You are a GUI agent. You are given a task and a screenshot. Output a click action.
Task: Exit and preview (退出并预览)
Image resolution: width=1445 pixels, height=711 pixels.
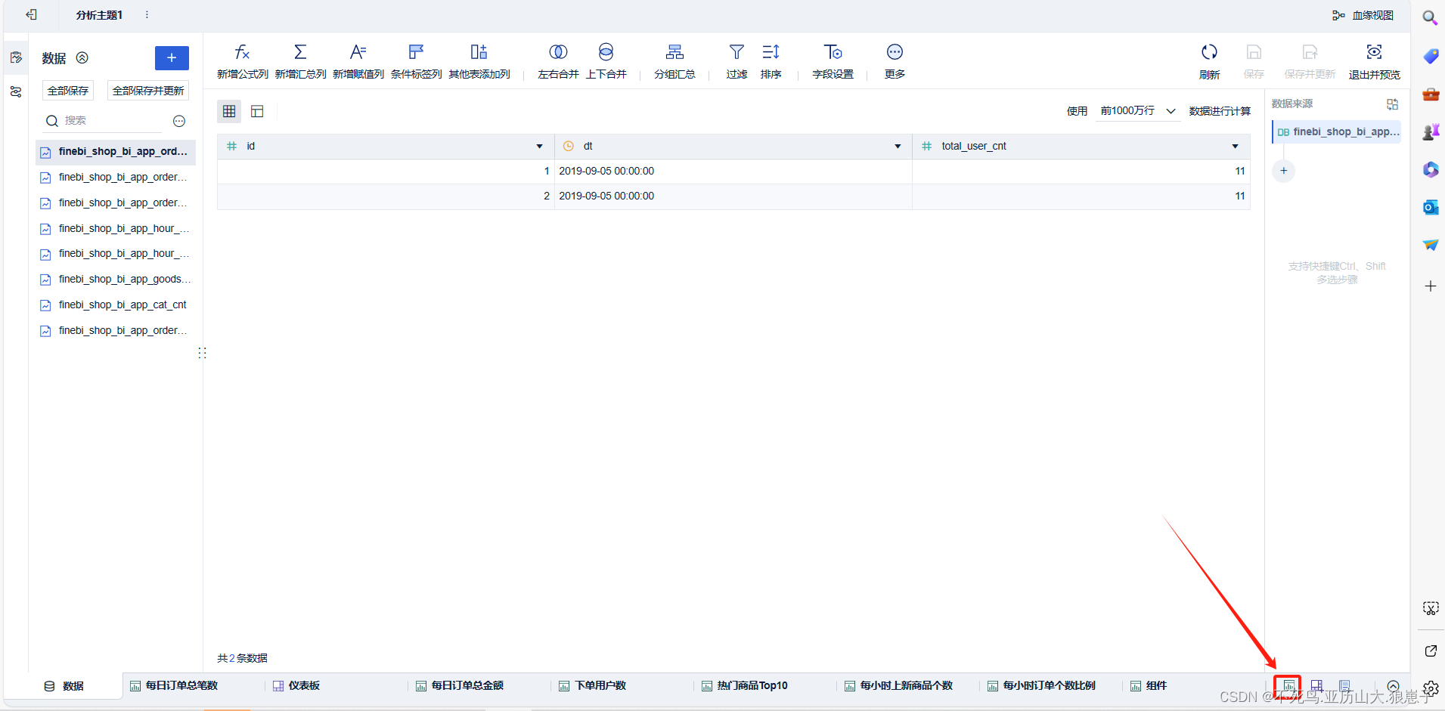click(1374, 61)
